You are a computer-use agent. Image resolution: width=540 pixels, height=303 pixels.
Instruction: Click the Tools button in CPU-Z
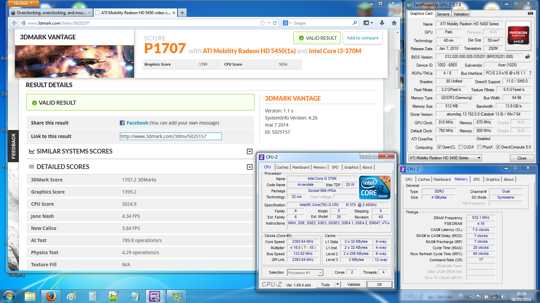[325, 284]
